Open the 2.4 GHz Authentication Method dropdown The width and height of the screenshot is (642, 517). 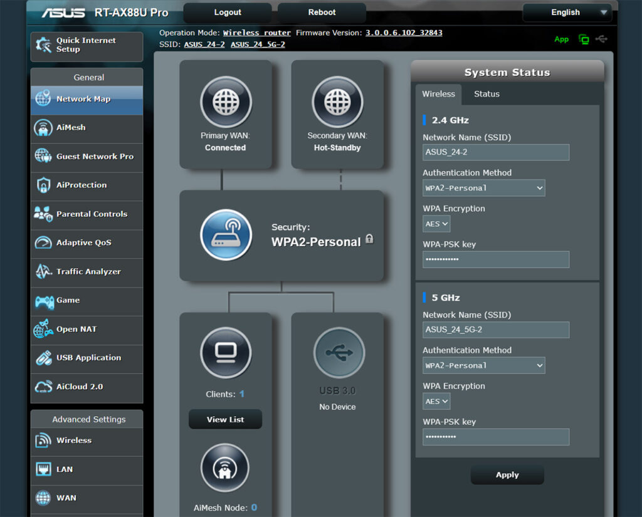click(x=483, y=187)
